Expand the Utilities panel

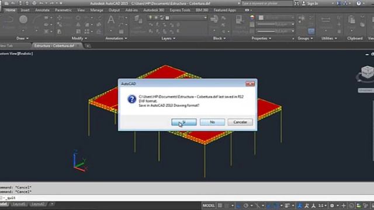[x=329, y=38]
